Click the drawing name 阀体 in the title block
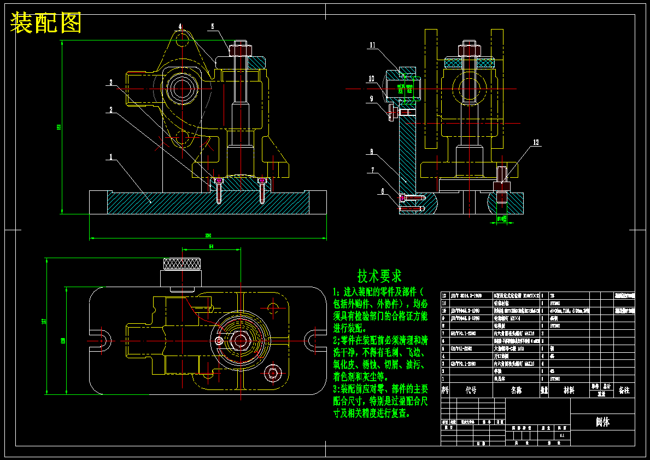The image size is (650, 460). point(603,422)
